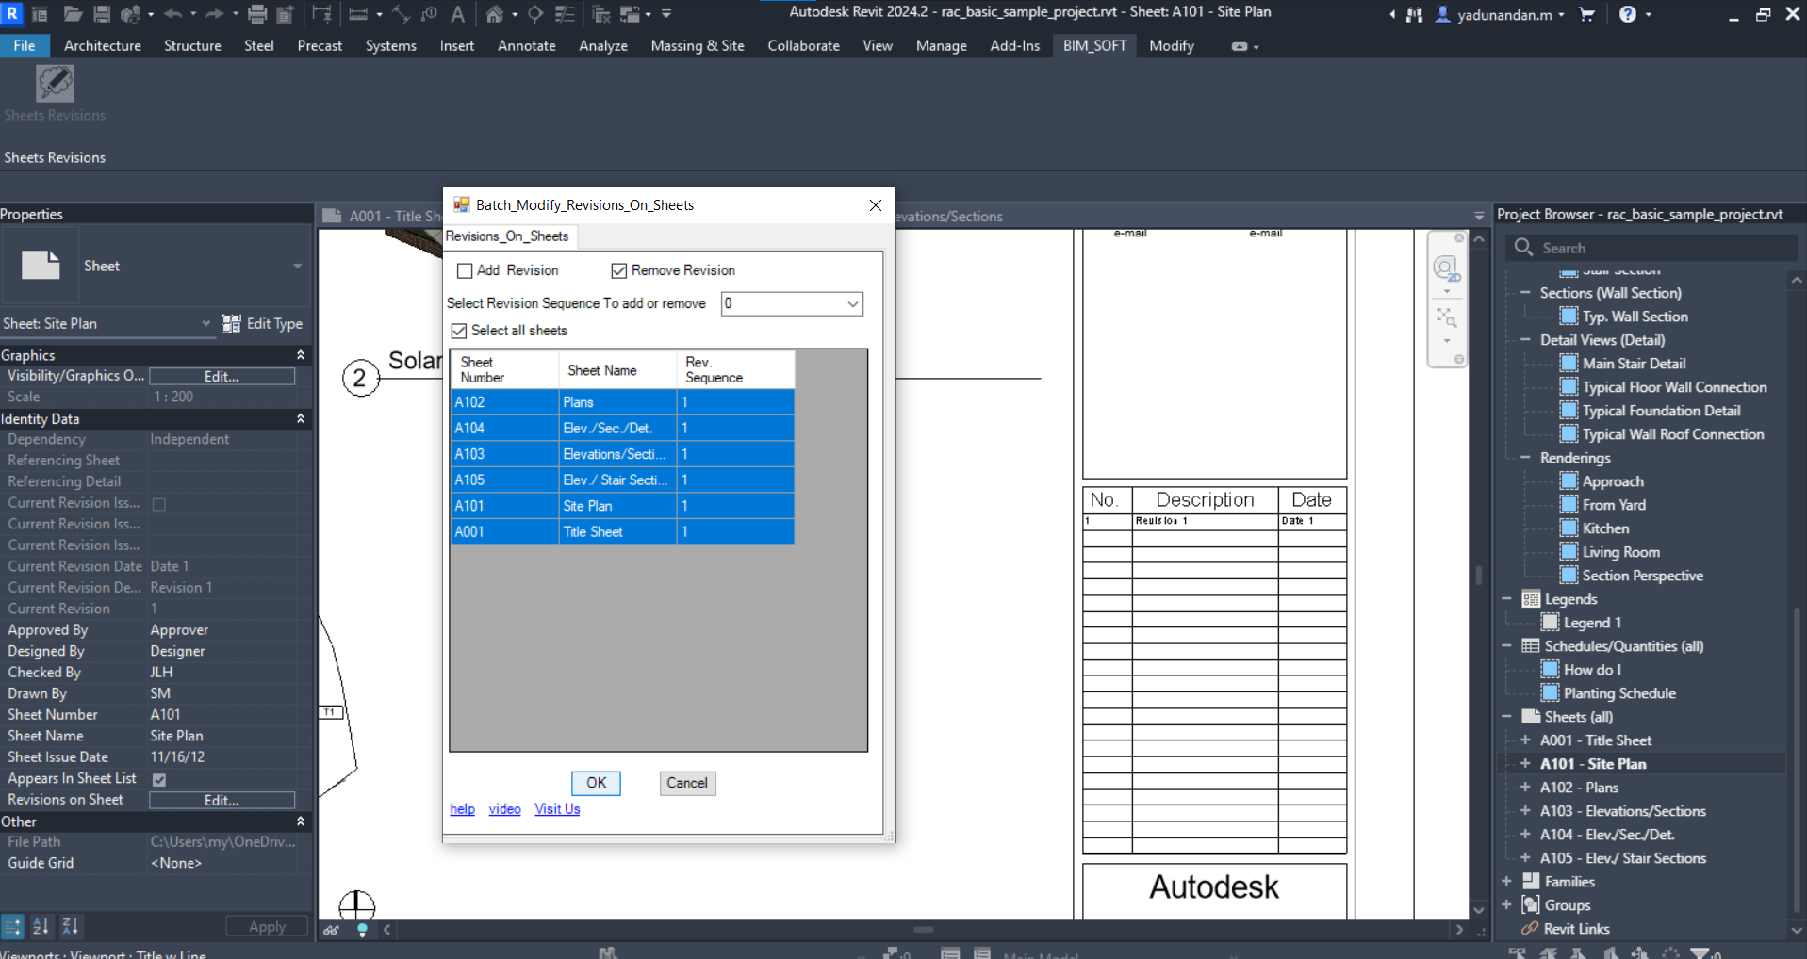This screenshot has height=959, width=1807.
Task: Switch to the Massing & Site tab
Action: click(x=697, y=46)
